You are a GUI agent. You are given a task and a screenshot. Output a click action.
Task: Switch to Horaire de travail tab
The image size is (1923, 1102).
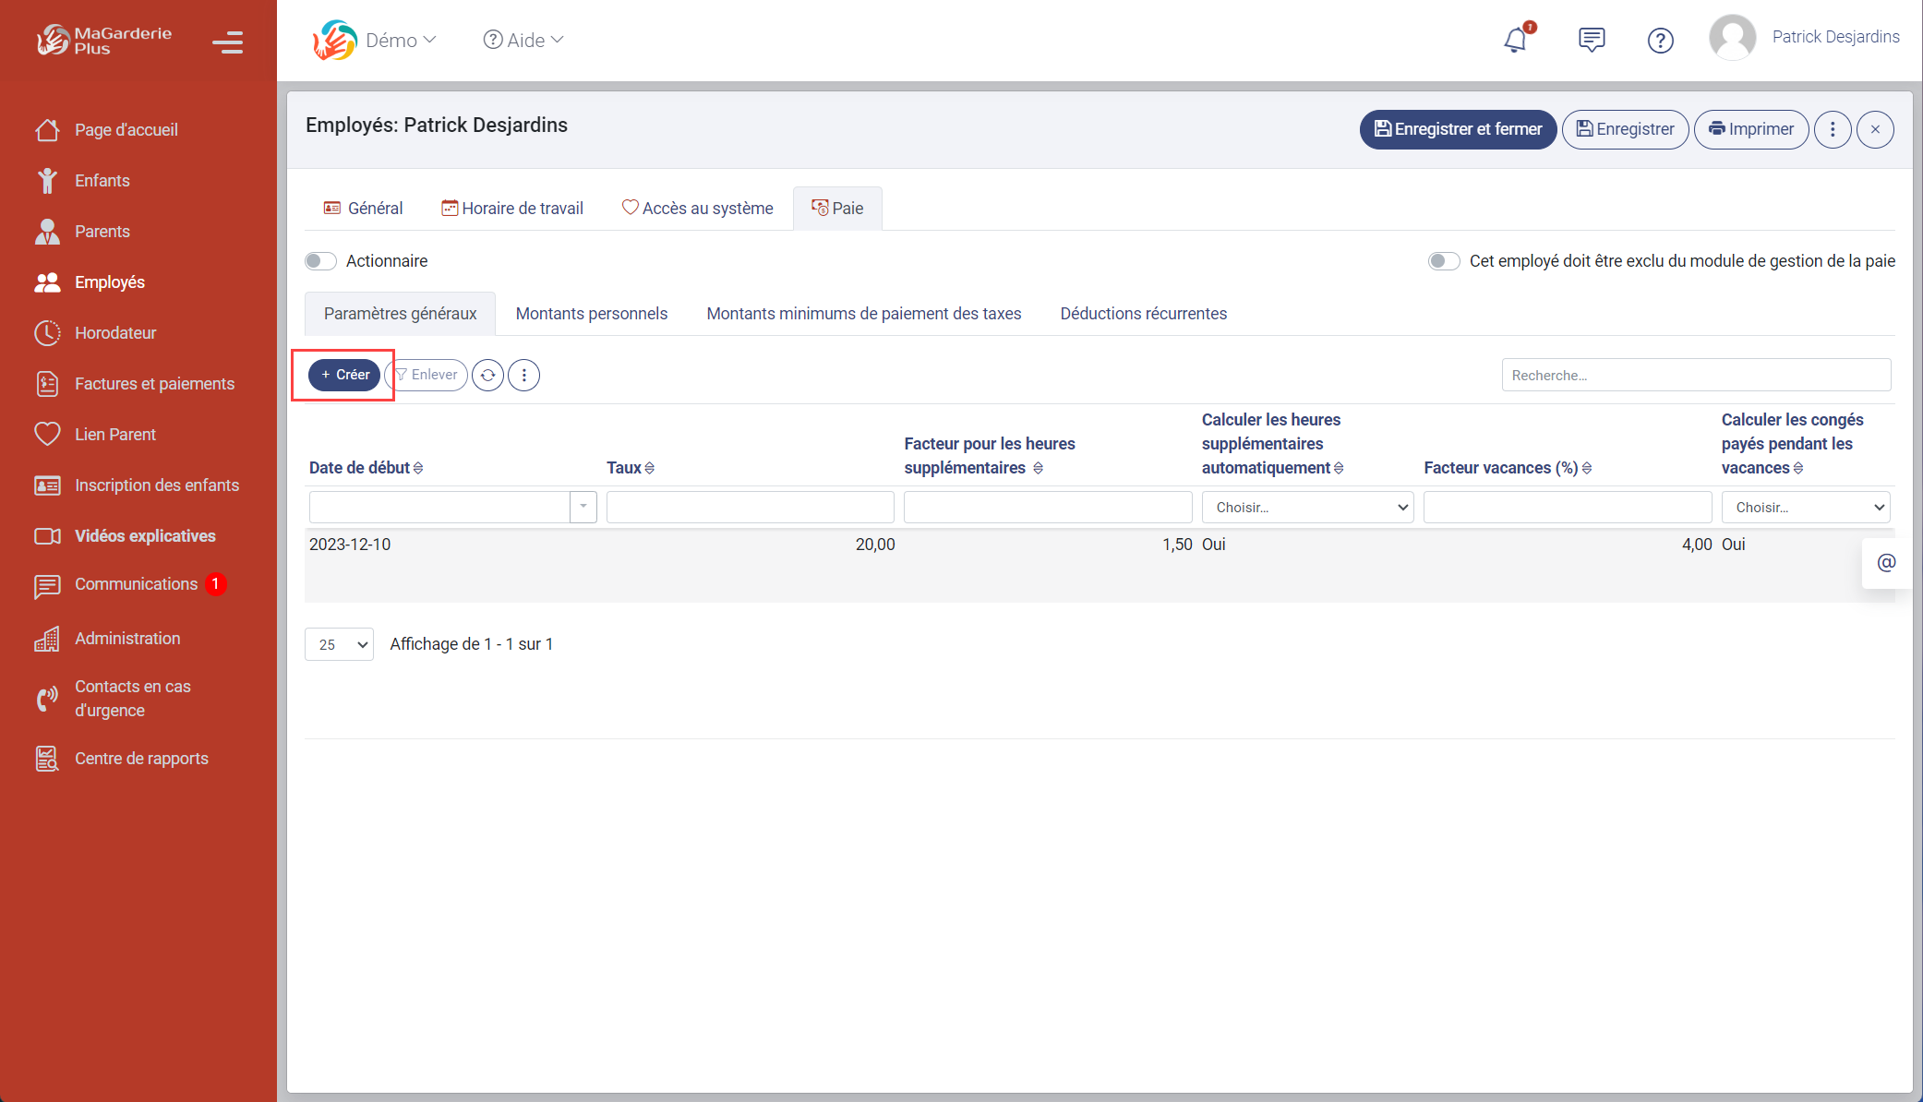click(512, 209)
